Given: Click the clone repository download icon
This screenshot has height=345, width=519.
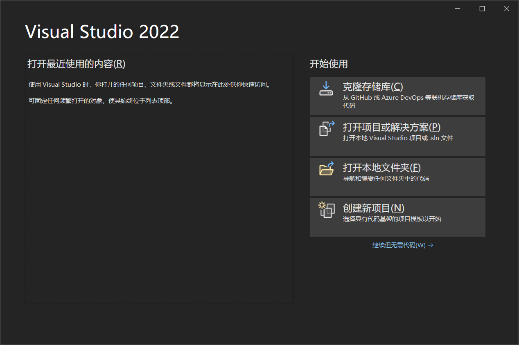Looking at the screenshot, I should point(326,88).
